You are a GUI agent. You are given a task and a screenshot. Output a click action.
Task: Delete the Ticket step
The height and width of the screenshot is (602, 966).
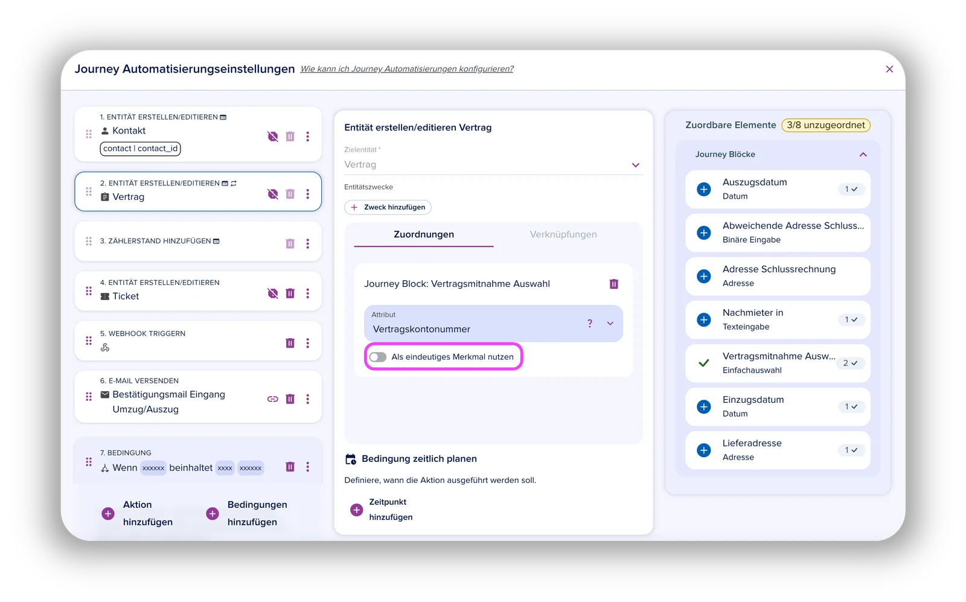290,293
